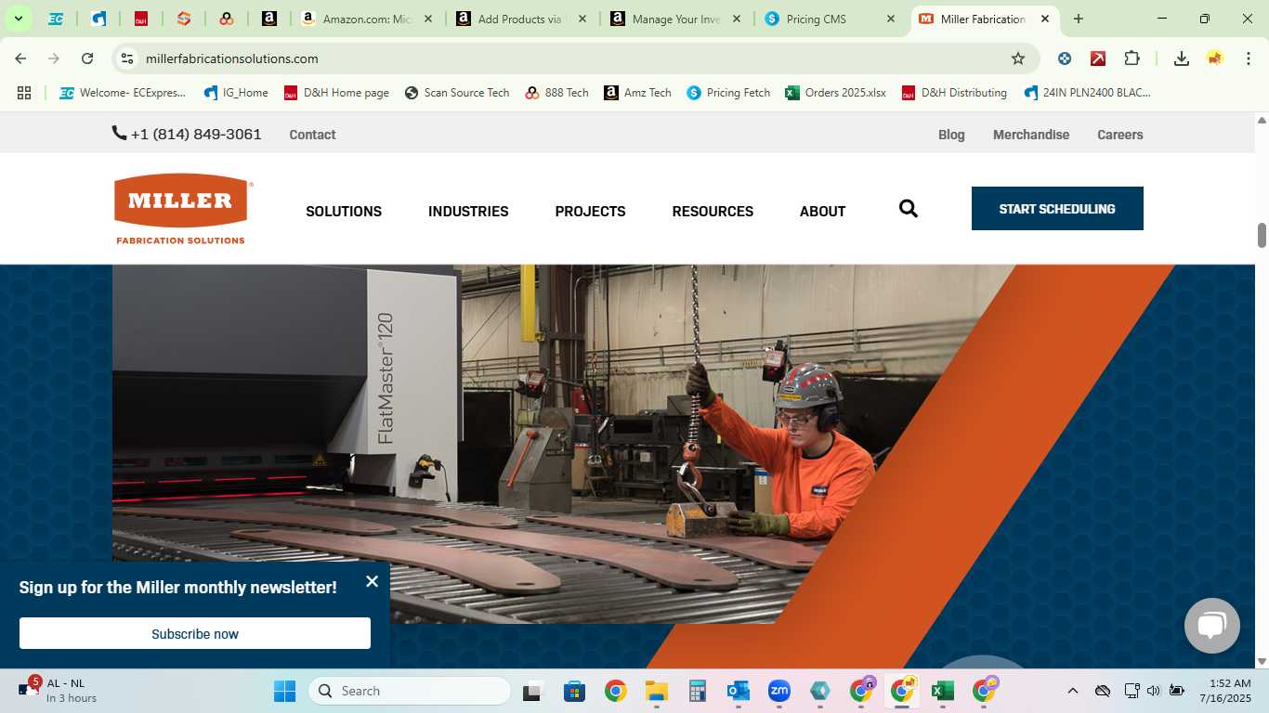Open Calculator from the taskbar

point(698,691)
